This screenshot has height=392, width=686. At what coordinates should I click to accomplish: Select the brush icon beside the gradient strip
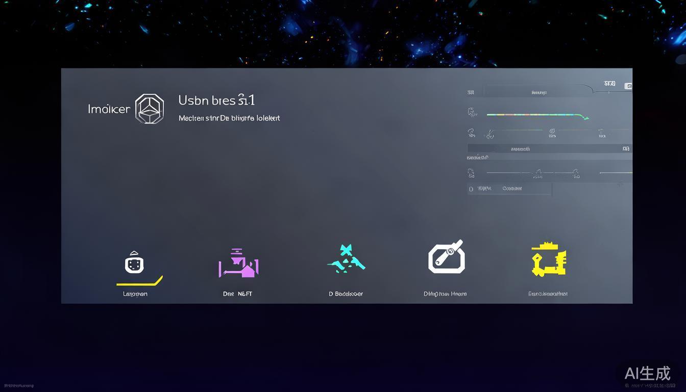tap(472, 113)
